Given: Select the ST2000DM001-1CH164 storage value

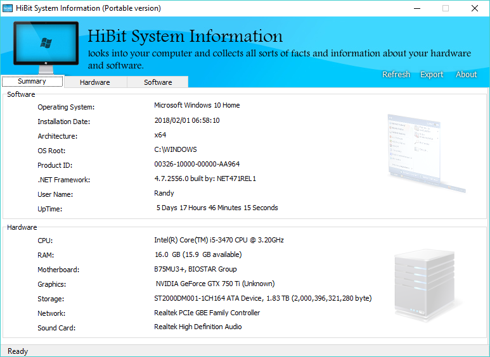Looking at the screenshot, I should click(x=263, y=298).
